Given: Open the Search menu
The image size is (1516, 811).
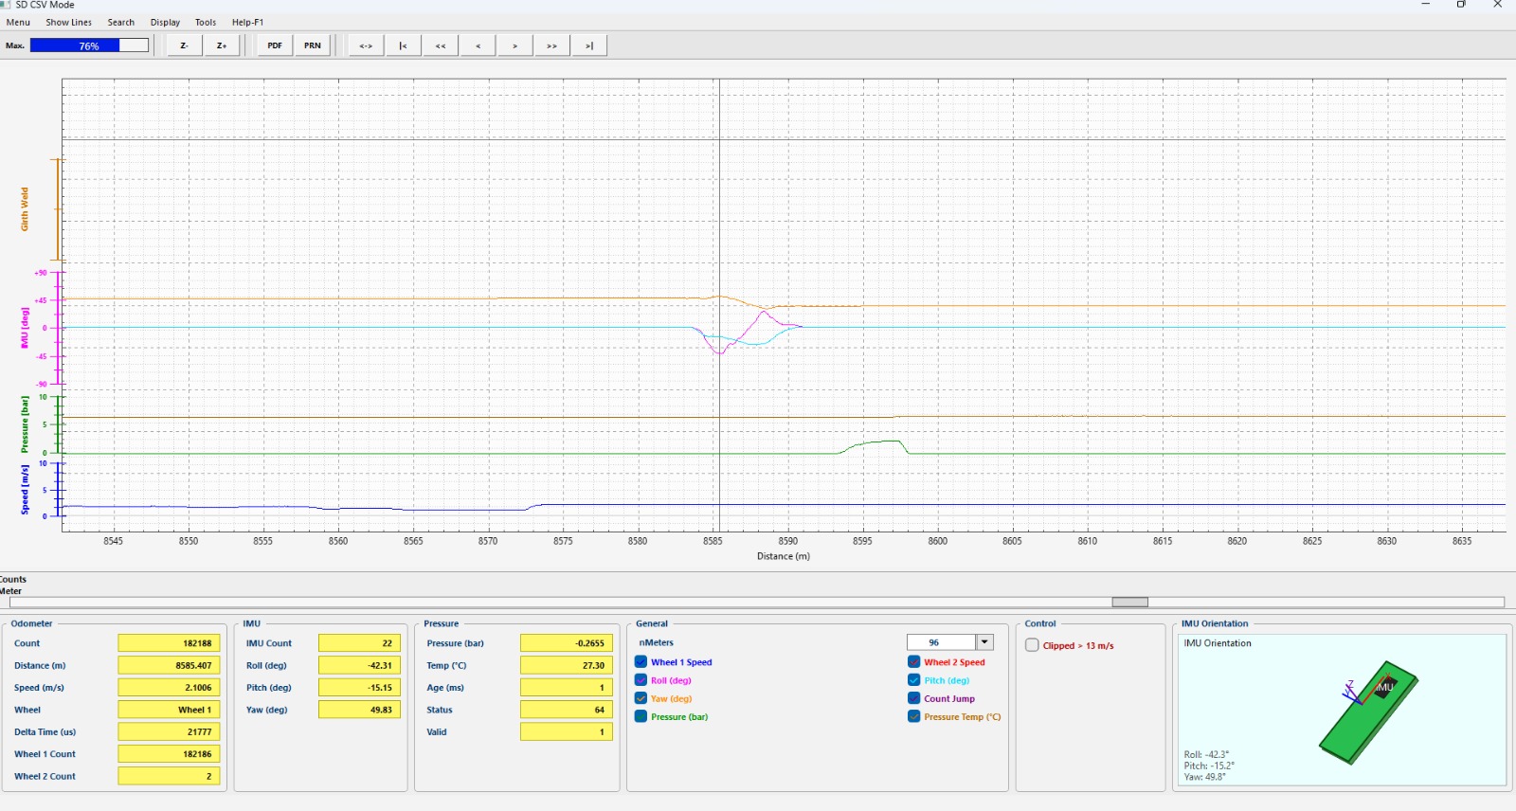Looking at the screenshot, I should [121, 22].
